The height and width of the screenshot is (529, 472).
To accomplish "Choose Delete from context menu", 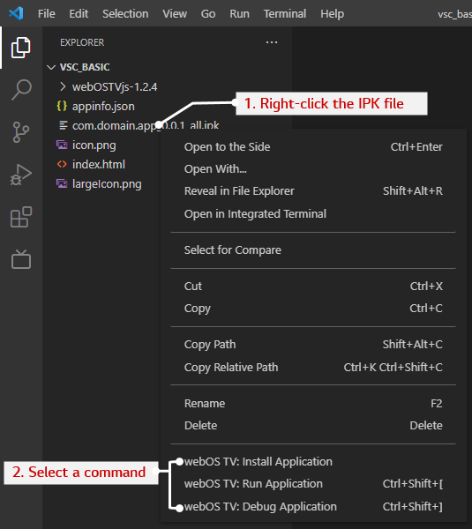I will (x=313, y=426).
